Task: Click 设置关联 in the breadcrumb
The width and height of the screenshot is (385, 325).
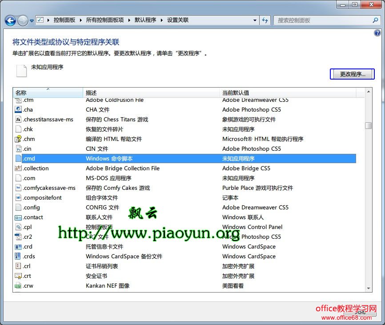Action: click(x=178, y=20)
